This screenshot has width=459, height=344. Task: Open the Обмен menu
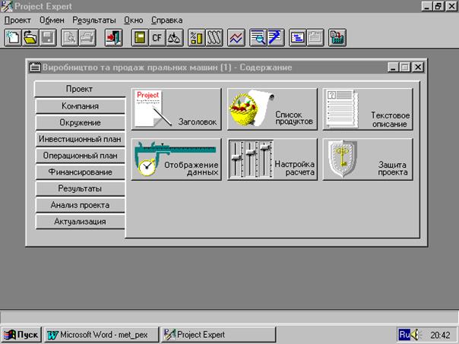[52, 21]
